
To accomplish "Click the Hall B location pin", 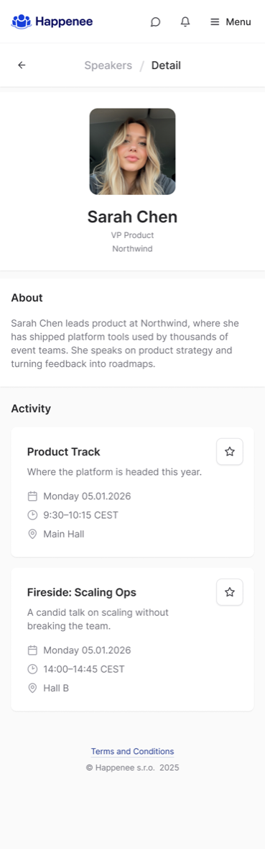I will [x=32, y=688].
